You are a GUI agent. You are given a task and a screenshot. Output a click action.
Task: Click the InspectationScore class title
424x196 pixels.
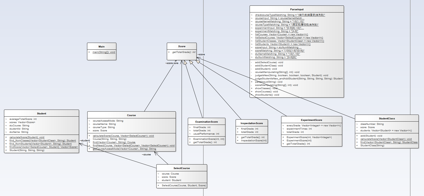[x=252, y=123]
